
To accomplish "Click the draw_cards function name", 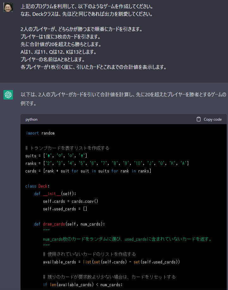I will click(x=54, y=224).
